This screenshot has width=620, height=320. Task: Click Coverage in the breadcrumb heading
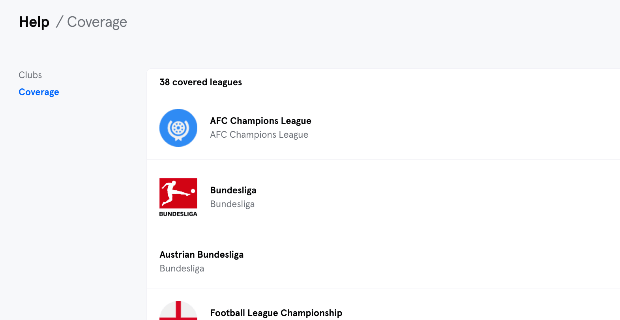[97, 22]
